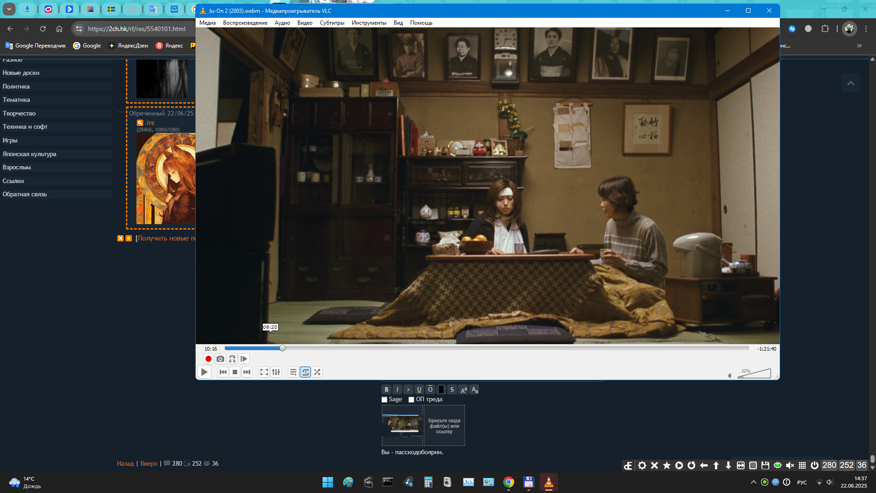Toggle the loop repeat mode button
876x493 pixels.
click(305, 372)
